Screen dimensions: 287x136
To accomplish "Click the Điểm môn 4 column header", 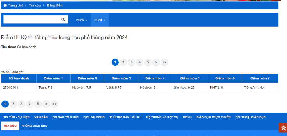I will point(155,78).
